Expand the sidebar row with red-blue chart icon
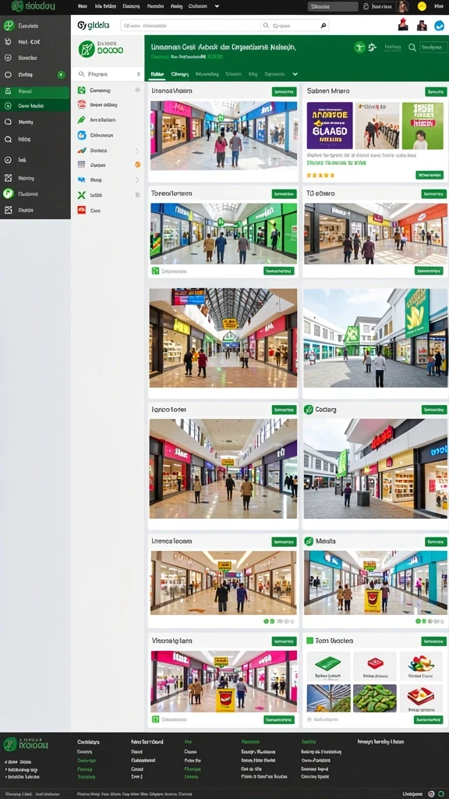Screen dimensions: 449x799 pyautogui.click(x=108, y=151)
